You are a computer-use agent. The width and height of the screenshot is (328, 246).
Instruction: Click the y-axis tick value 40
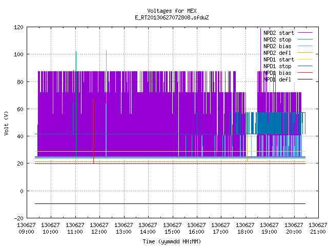tap(20, 136)
